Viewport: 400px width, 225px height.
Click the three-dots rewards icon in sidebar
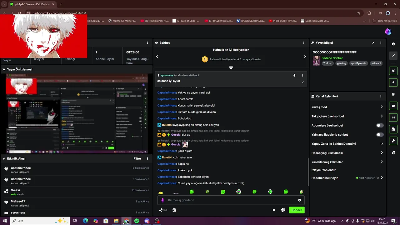[x=393, y=152]
